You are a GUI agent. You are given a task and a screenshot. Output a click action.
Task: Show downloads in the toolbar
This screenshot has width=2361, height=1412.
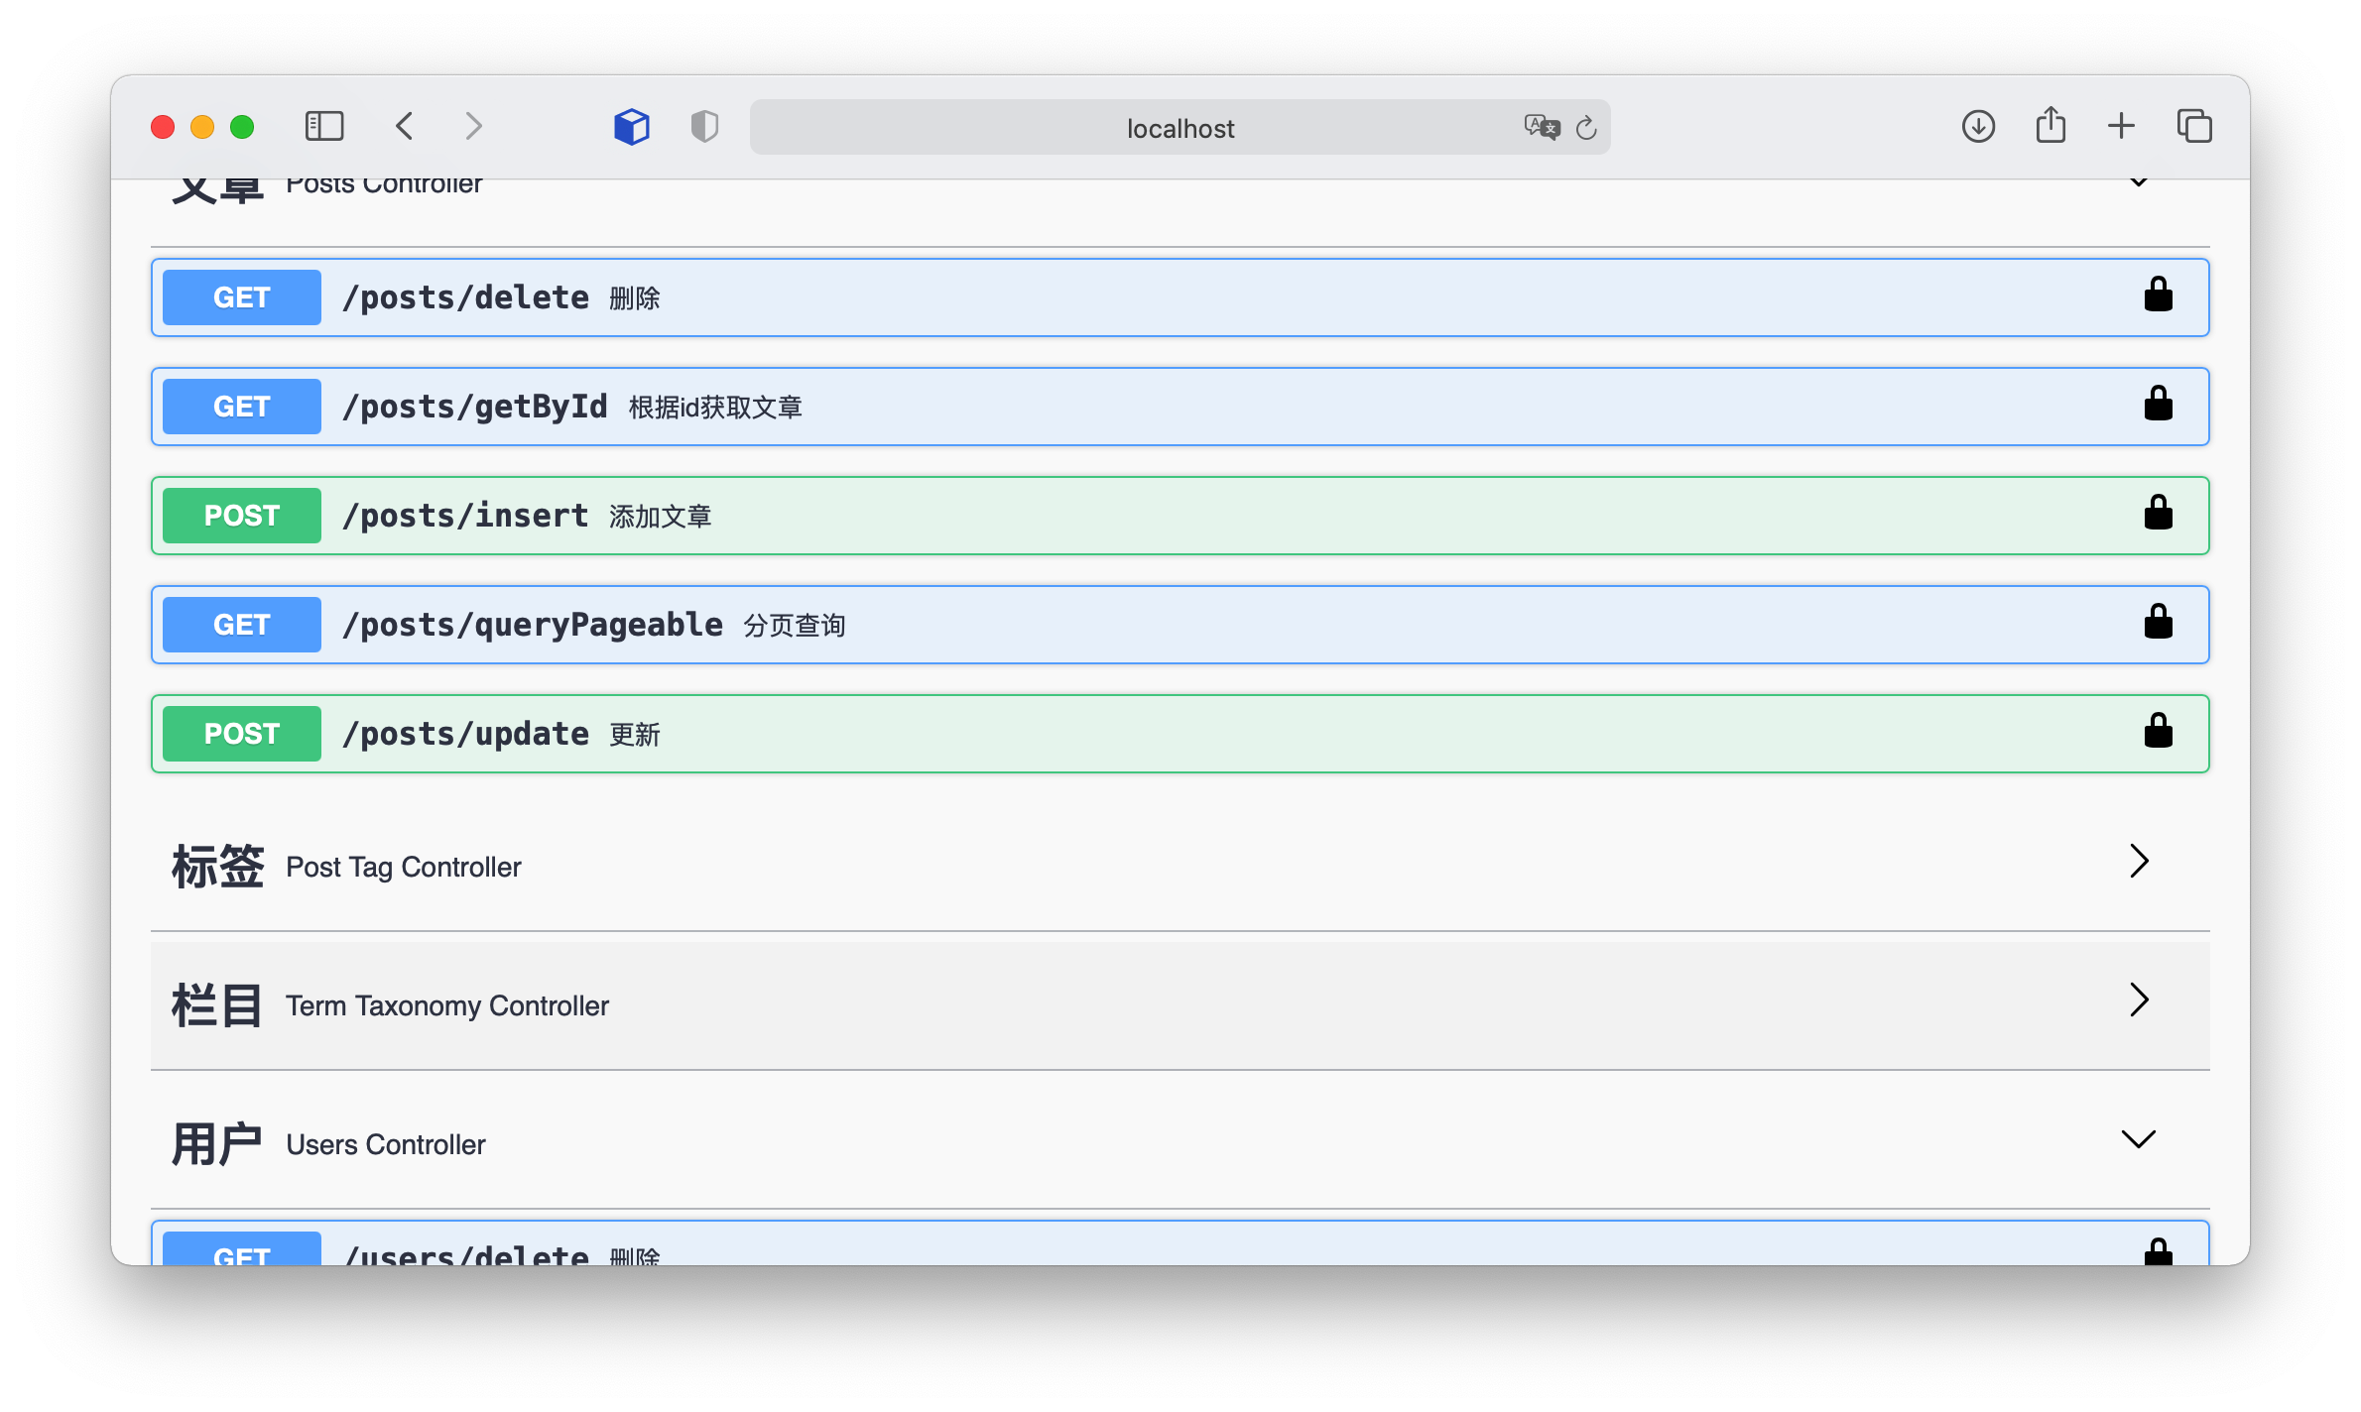click(x=1978, y=126)
